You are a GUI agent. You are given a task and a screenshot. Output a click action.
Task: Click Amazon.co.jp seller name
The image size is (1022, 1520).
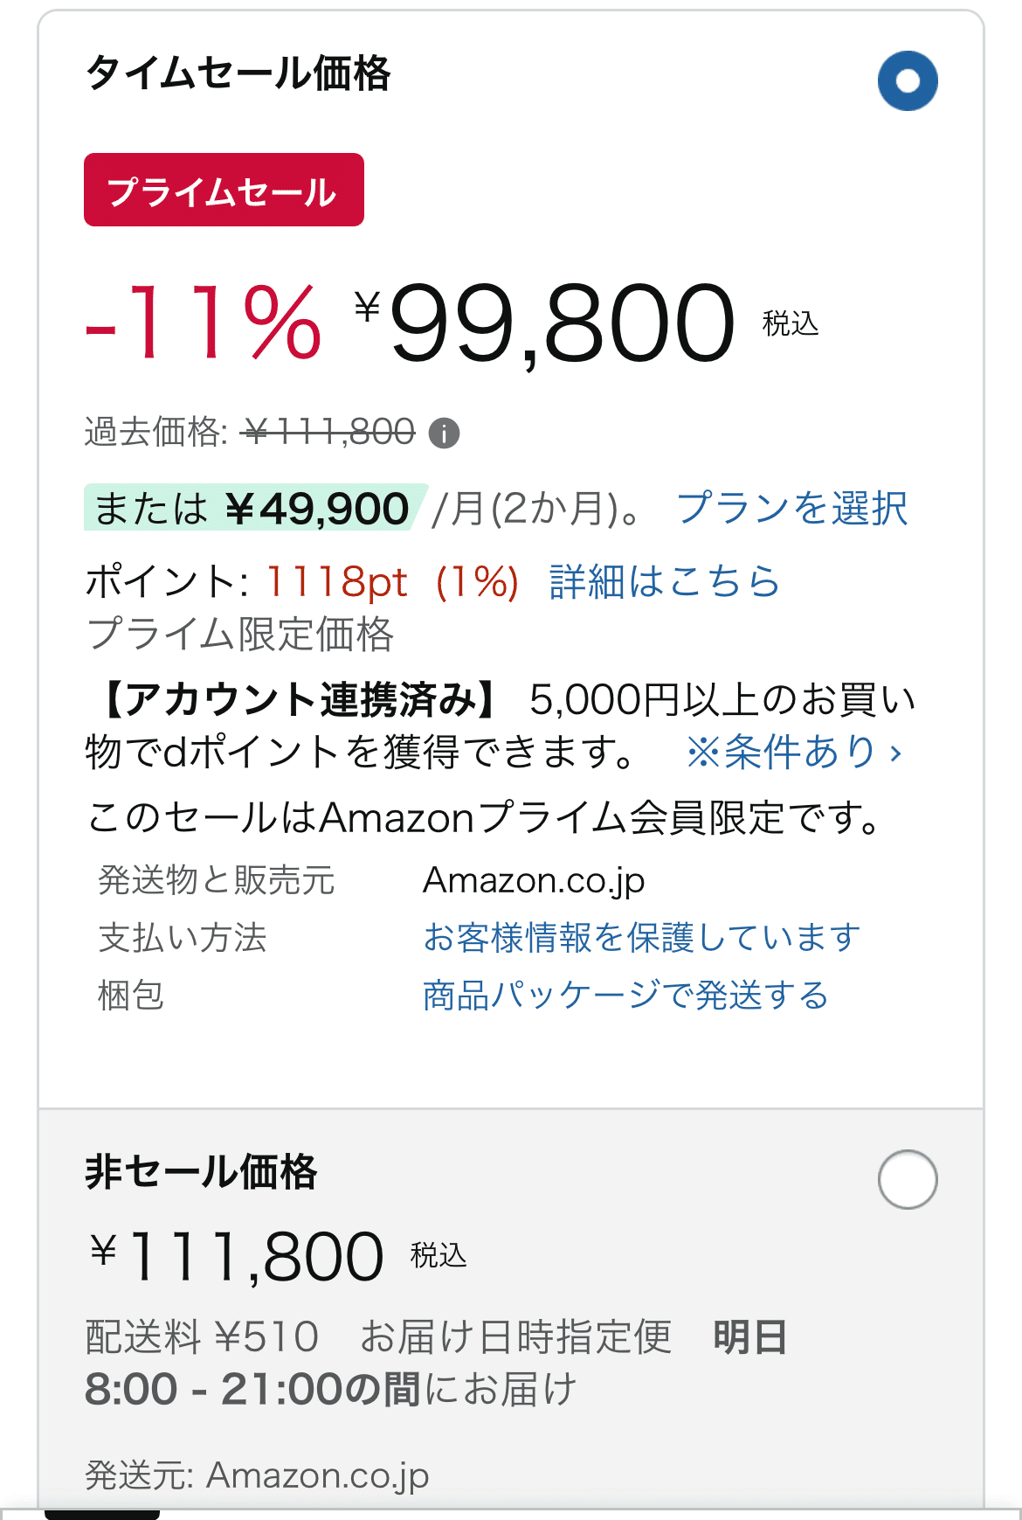(x=533, y=881)
